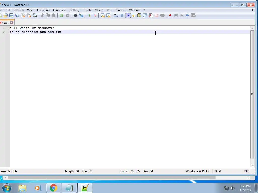Viewport: 258px width, 193px height.
Task: Close the new 1 tab
Action: point(12,22)
